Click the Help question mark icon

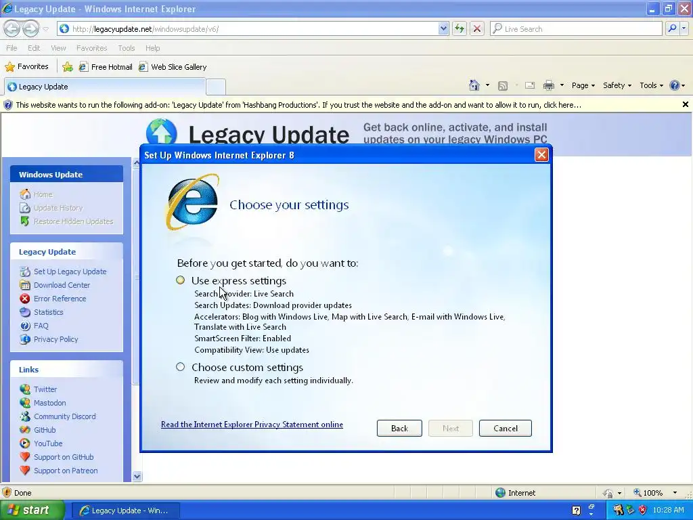pyautogui.click(x=675, y=85)
